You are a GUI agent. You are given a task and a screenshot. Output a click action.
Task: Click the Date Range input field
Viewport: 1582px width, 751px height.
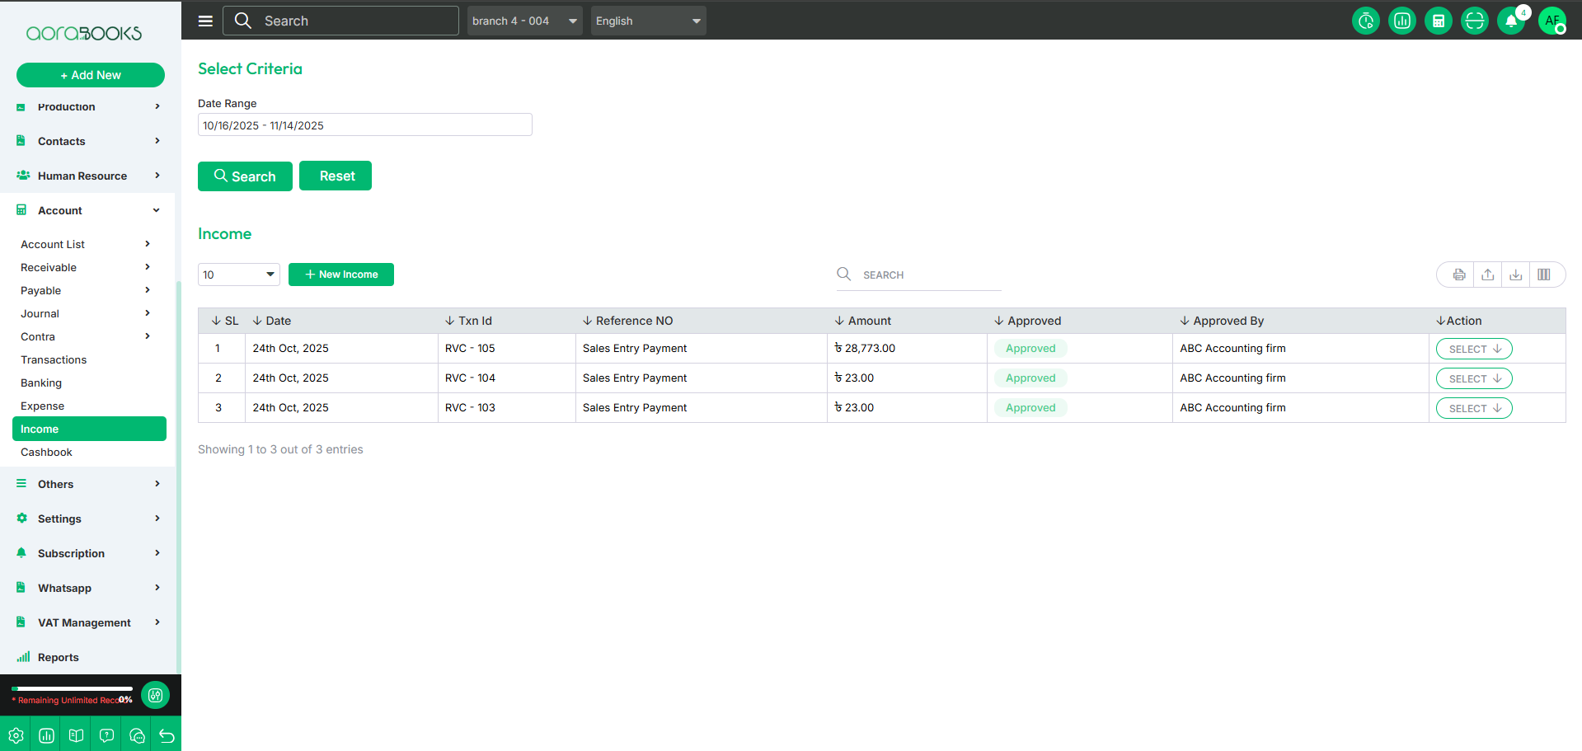[364, 125]
